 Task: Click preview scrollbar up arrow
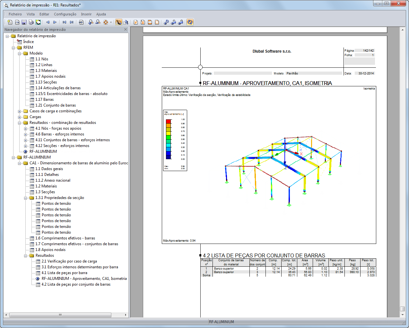pos(402,30)
